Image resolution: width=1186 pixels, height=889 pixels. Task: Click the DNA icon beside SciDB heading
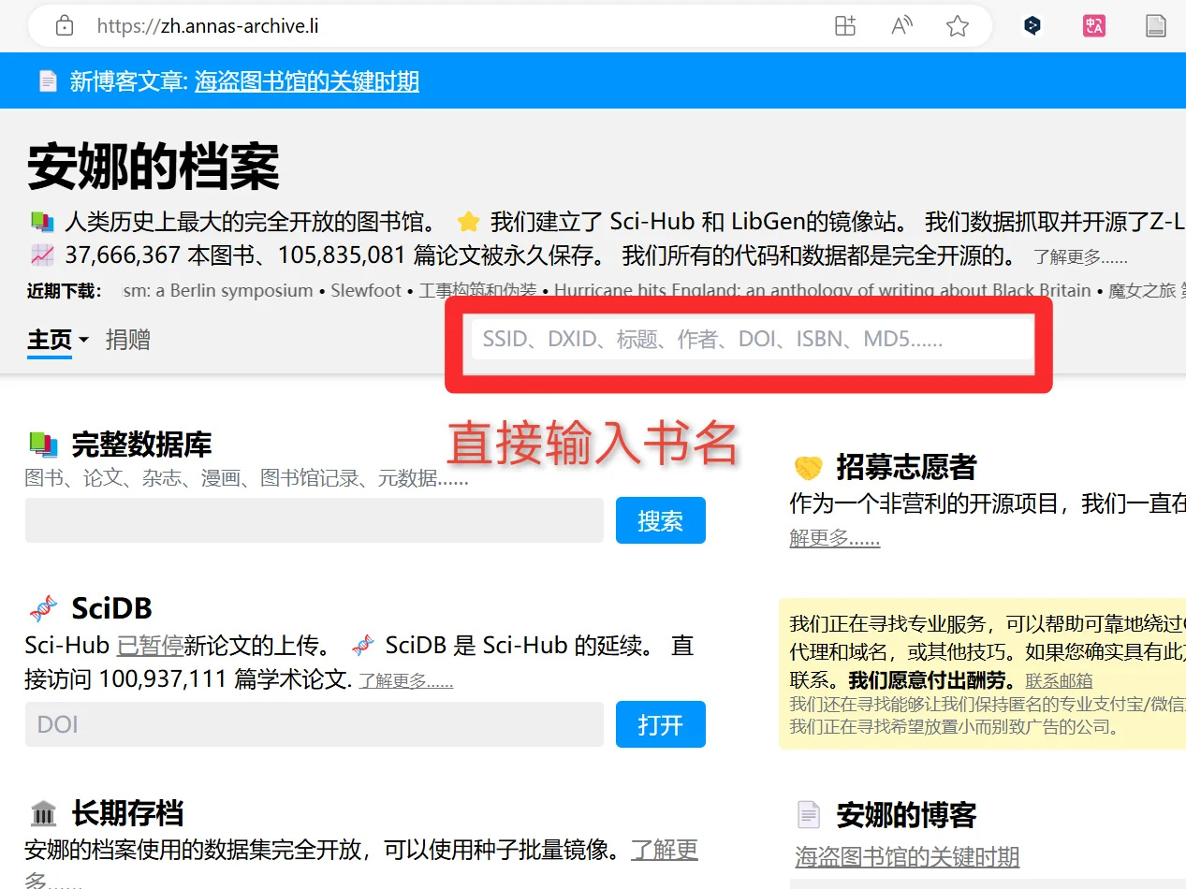[x=43, y=608]
